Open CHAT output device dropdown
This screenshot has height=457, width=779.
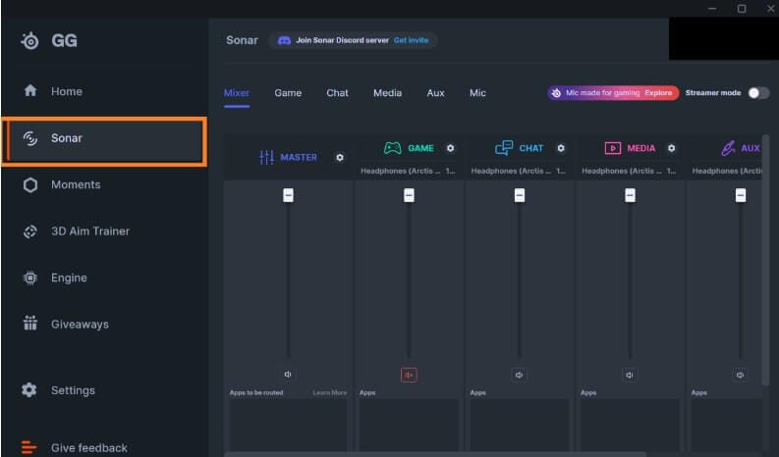519,172
